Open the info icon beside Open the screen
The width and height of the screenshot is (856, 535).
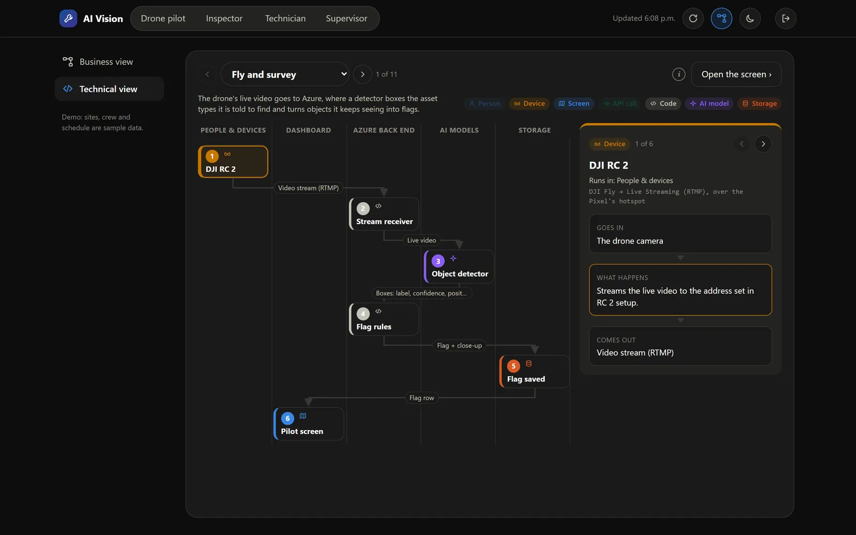coord(678,74)
